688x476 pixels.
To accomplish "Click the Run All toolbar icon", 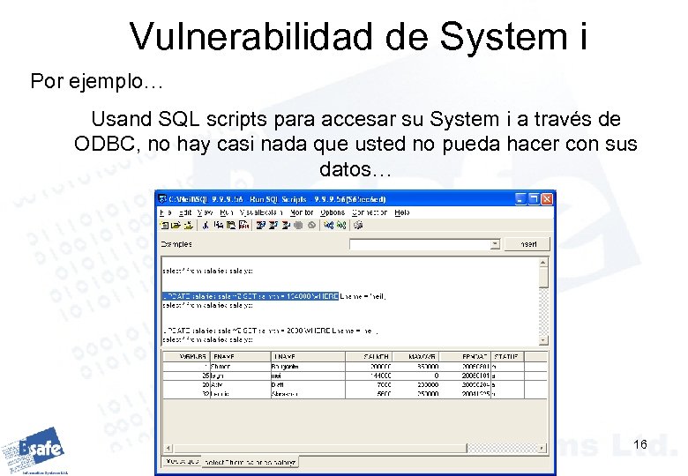I will (x=261, y=226).
